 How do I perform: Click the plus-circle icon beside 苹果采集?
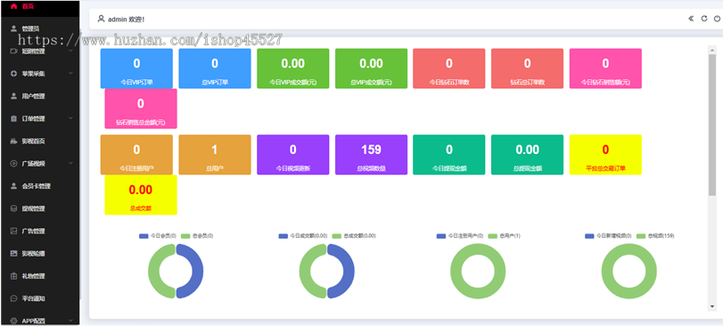tap(13, 73)
